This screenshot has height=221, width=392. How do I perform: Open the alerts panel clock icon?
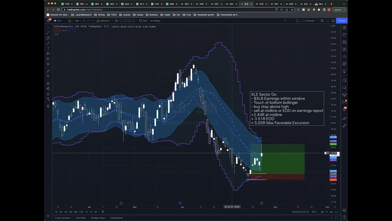(x=344, y=35)
